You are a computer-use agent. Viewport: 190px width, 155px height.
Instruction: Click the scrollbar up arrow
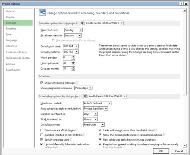pos(185,10)
